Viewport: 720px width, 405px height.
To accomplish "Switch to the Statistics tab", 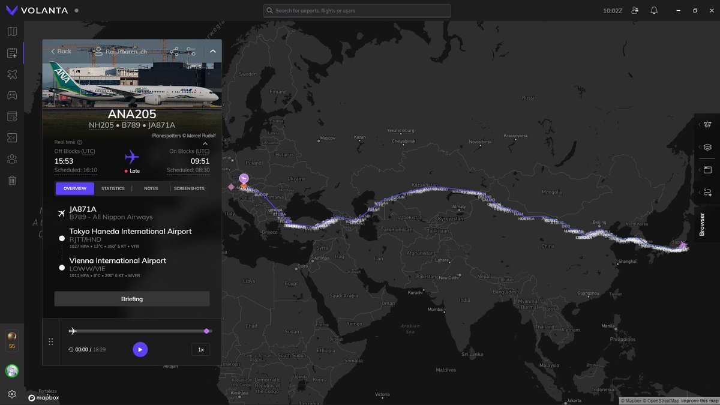I will [x=113, y=188].
